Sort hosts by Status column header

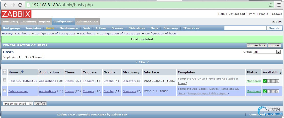tap(252, 72)
